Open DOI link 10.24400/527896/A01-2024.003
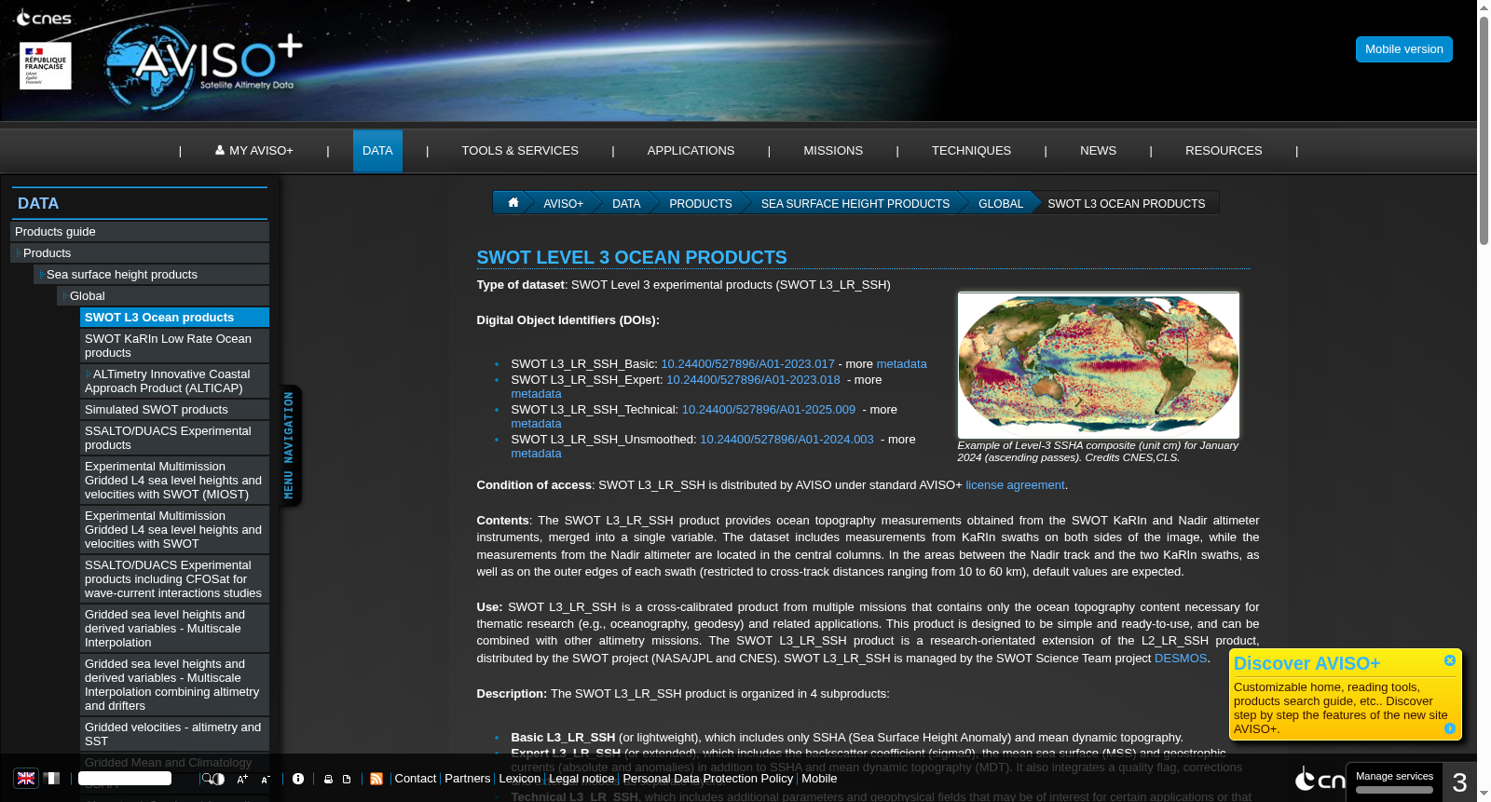The width and height of the screenshot is (1491, 802). (787, 440)
